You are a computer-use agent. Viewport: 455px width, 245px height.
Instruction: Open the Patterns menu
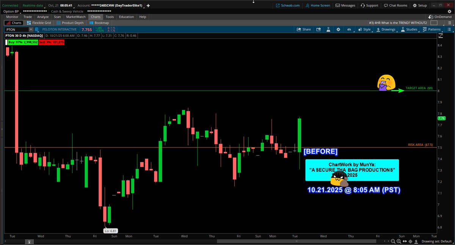[432, 29]
